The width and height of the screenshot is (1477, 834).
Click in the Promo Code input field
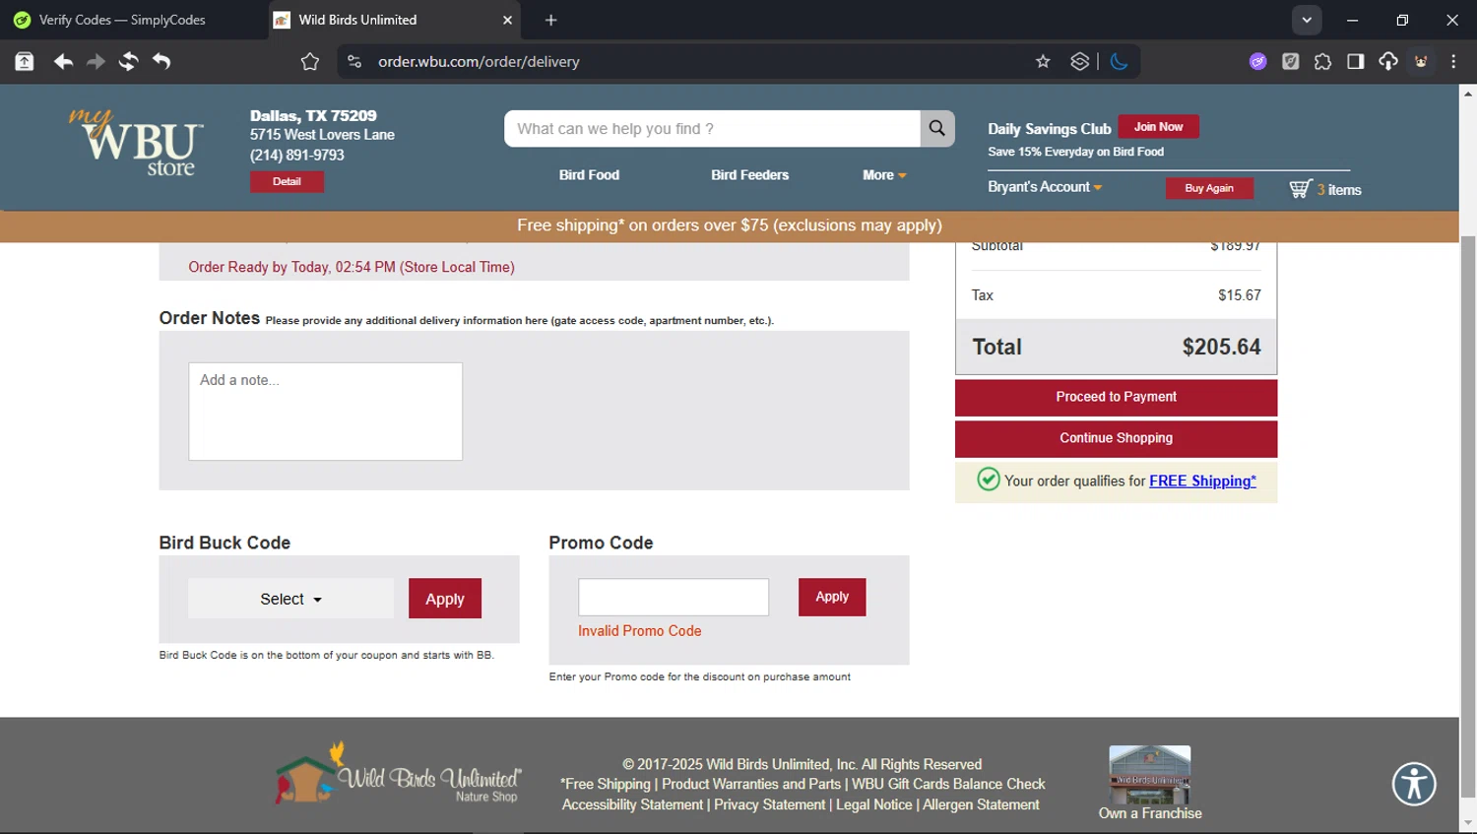coord(674,597)
